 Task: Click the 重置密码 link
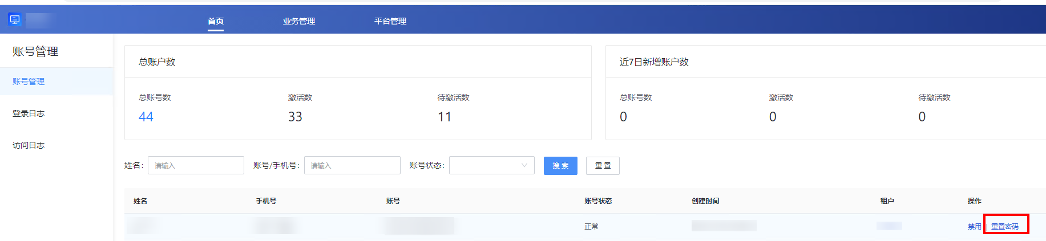(1005, 226)
